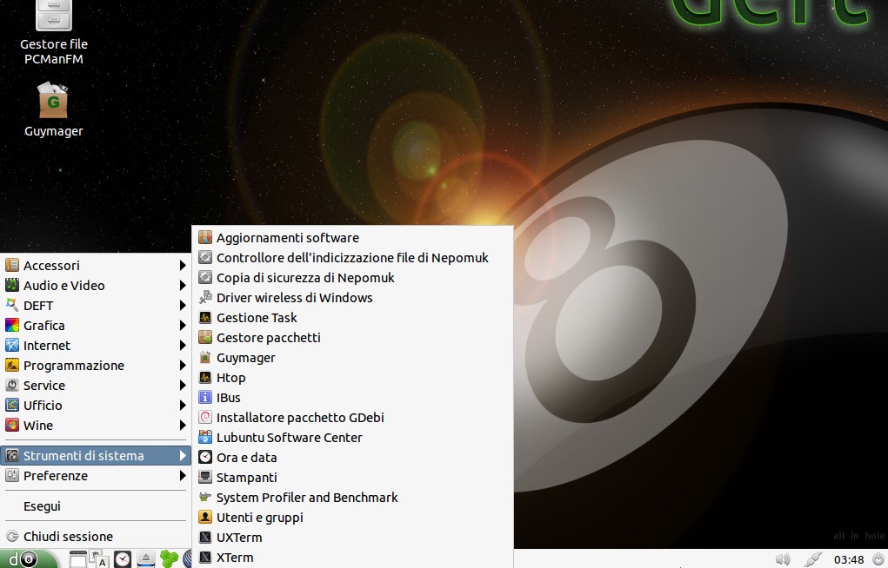The height and width of the screenshot is (568, 888).
Task: Expand the Accessori submenu arrow
Action: point(183,266)
